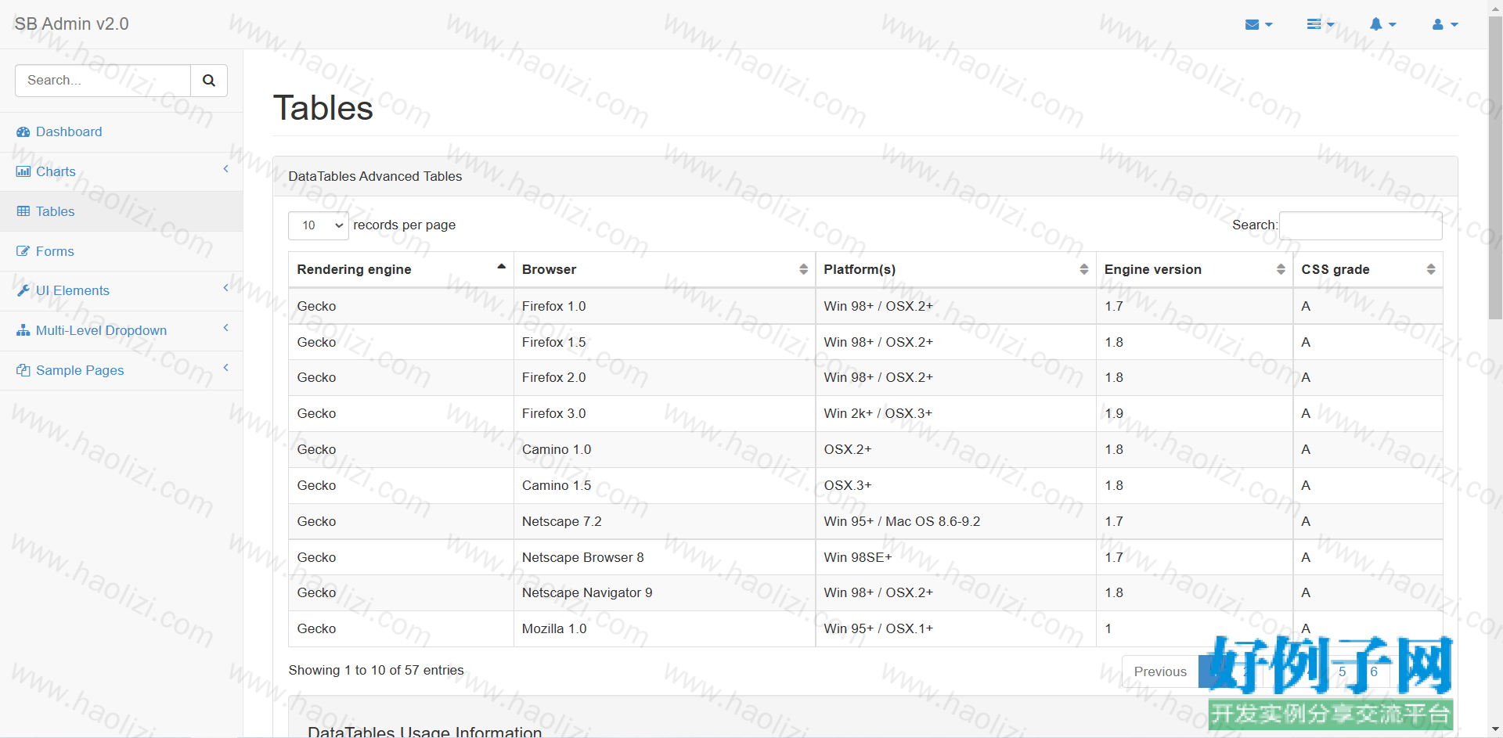Click the Multi-Level Dropdown sitemap icon
1503x738 pixels.
click(23, 330)
